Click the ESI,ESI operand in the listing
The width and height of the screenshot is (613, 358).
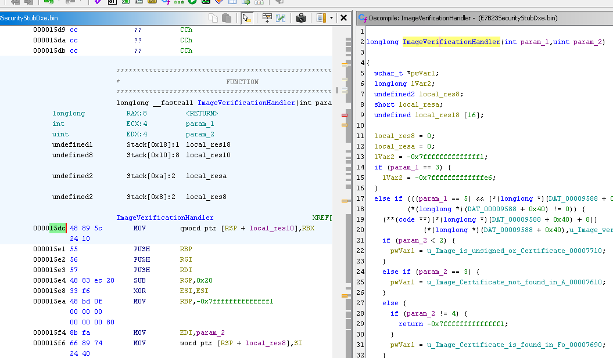(x=194, y=291)
